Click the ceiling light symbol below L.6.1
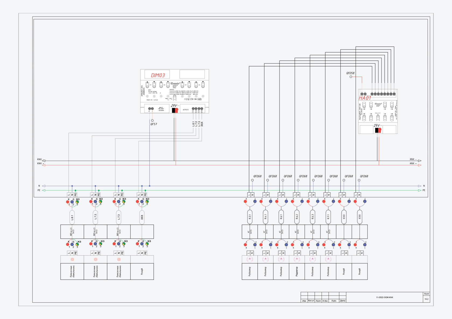Image resolution: width=452 pixels, height=319 pixels. click(x=72, y=259)
